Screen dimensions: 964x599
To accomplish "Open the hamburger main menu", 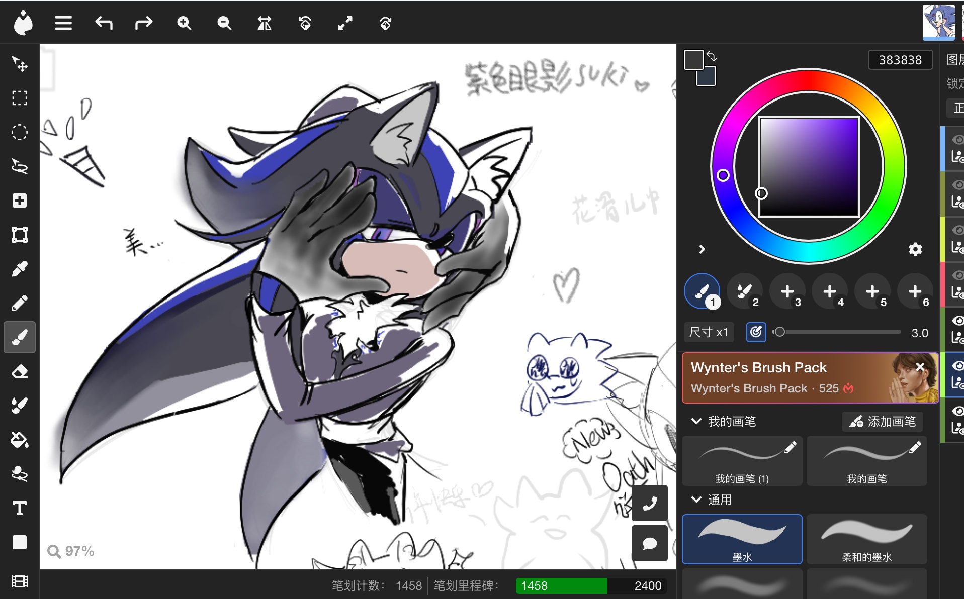I will (x=63, y=23).
